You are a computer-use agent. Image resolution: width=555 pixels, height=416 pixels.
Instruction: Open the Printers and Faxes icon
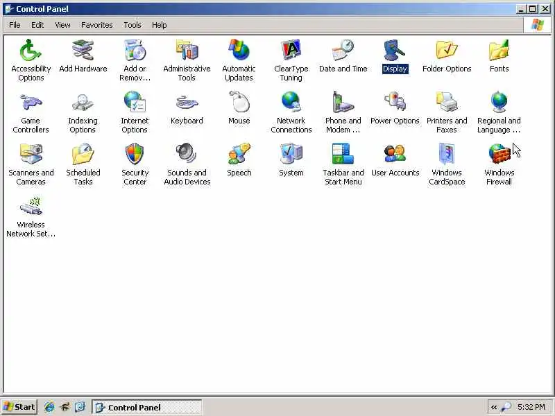pos(447,102)
